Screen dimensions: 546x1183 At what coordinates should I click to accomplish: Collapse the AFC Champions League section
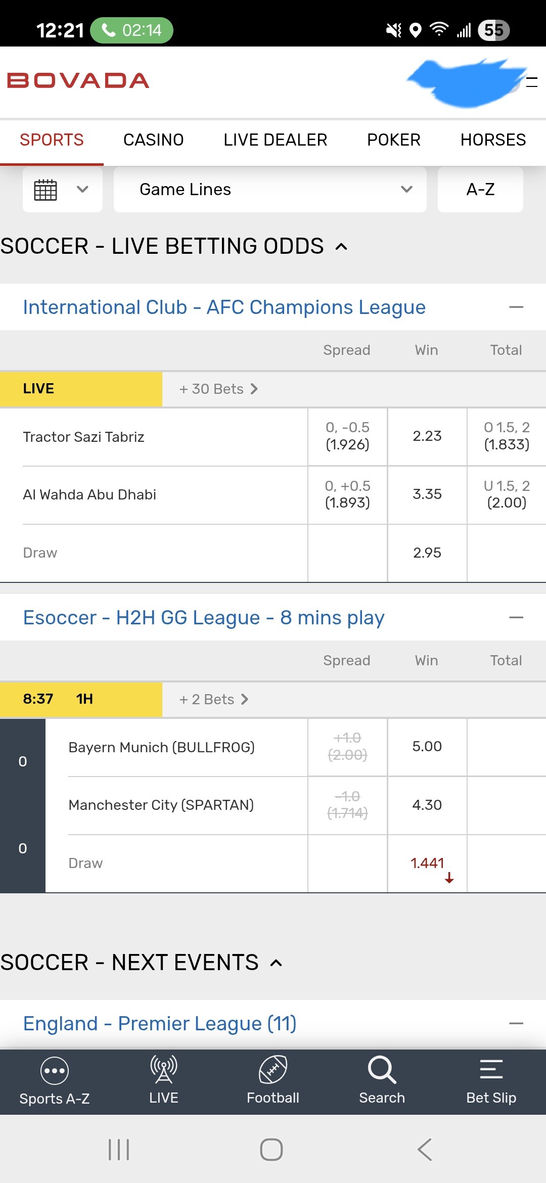coord(516,307)
